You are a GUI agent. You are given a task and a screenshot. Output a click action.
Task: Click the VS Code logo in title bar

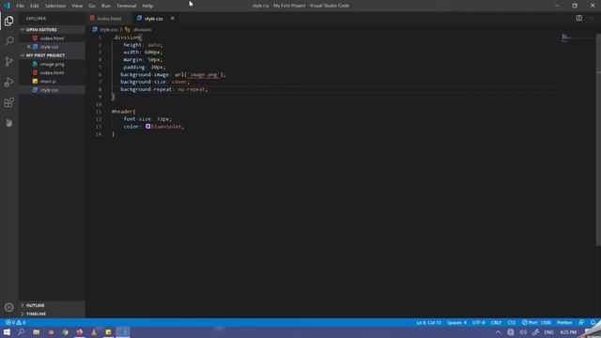point(7,6)
